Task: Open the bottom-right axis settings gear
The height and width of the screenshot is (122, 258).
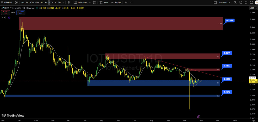Action: tap(253, 120)
